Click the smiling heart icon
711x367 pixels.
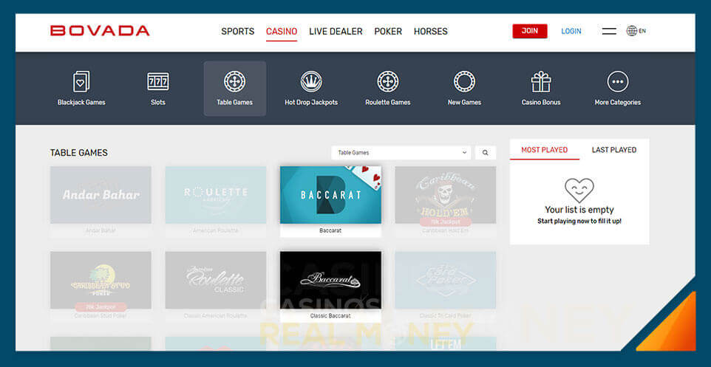579,191
